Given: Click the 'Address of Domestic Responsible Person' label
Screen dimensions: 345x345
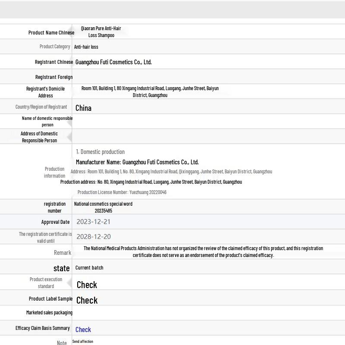Looking at the screenshot, I should click(39, 137).
